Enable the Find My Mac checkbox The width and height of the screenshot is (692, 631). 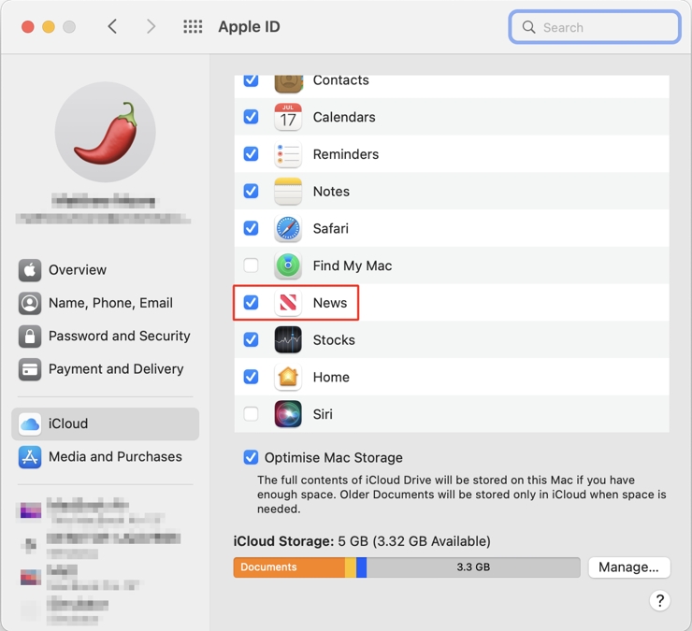[252, 265]
